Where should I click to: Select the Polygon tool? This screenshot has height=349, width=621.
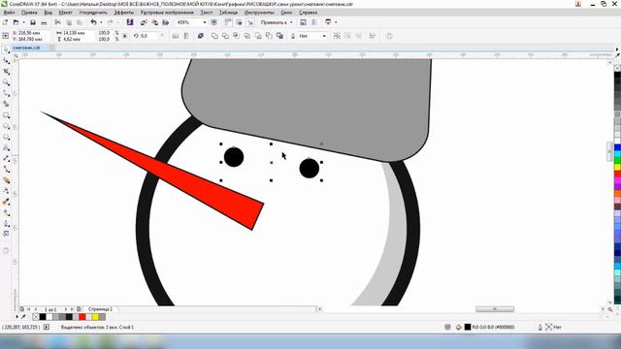pos(6,137)
